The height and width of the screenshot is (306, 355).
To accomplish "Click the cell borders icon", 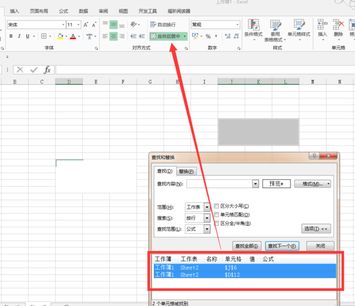I will (x=44, y=36).
